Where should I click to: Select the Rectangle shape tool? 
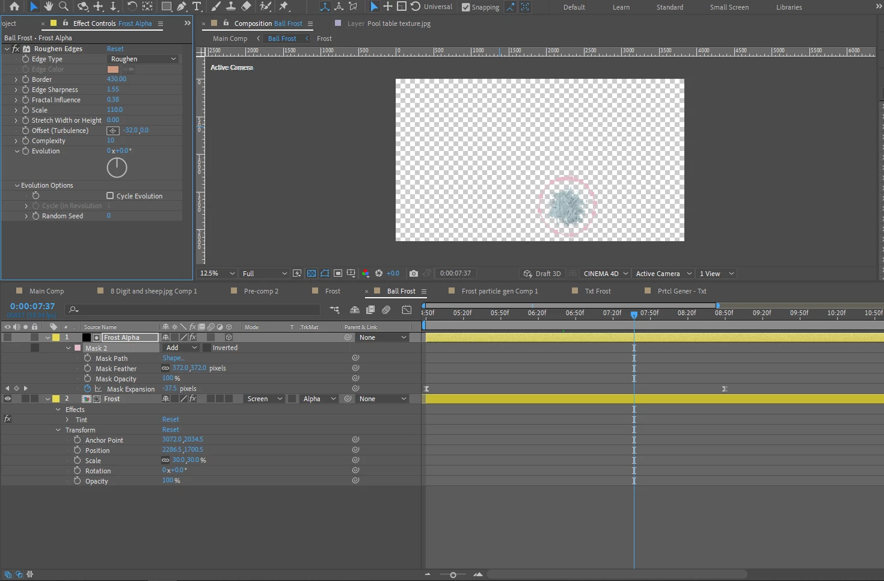[167, 7]
